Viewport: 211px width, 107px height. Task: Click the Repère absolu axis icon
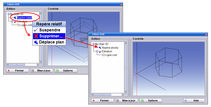tap(100, 48)
